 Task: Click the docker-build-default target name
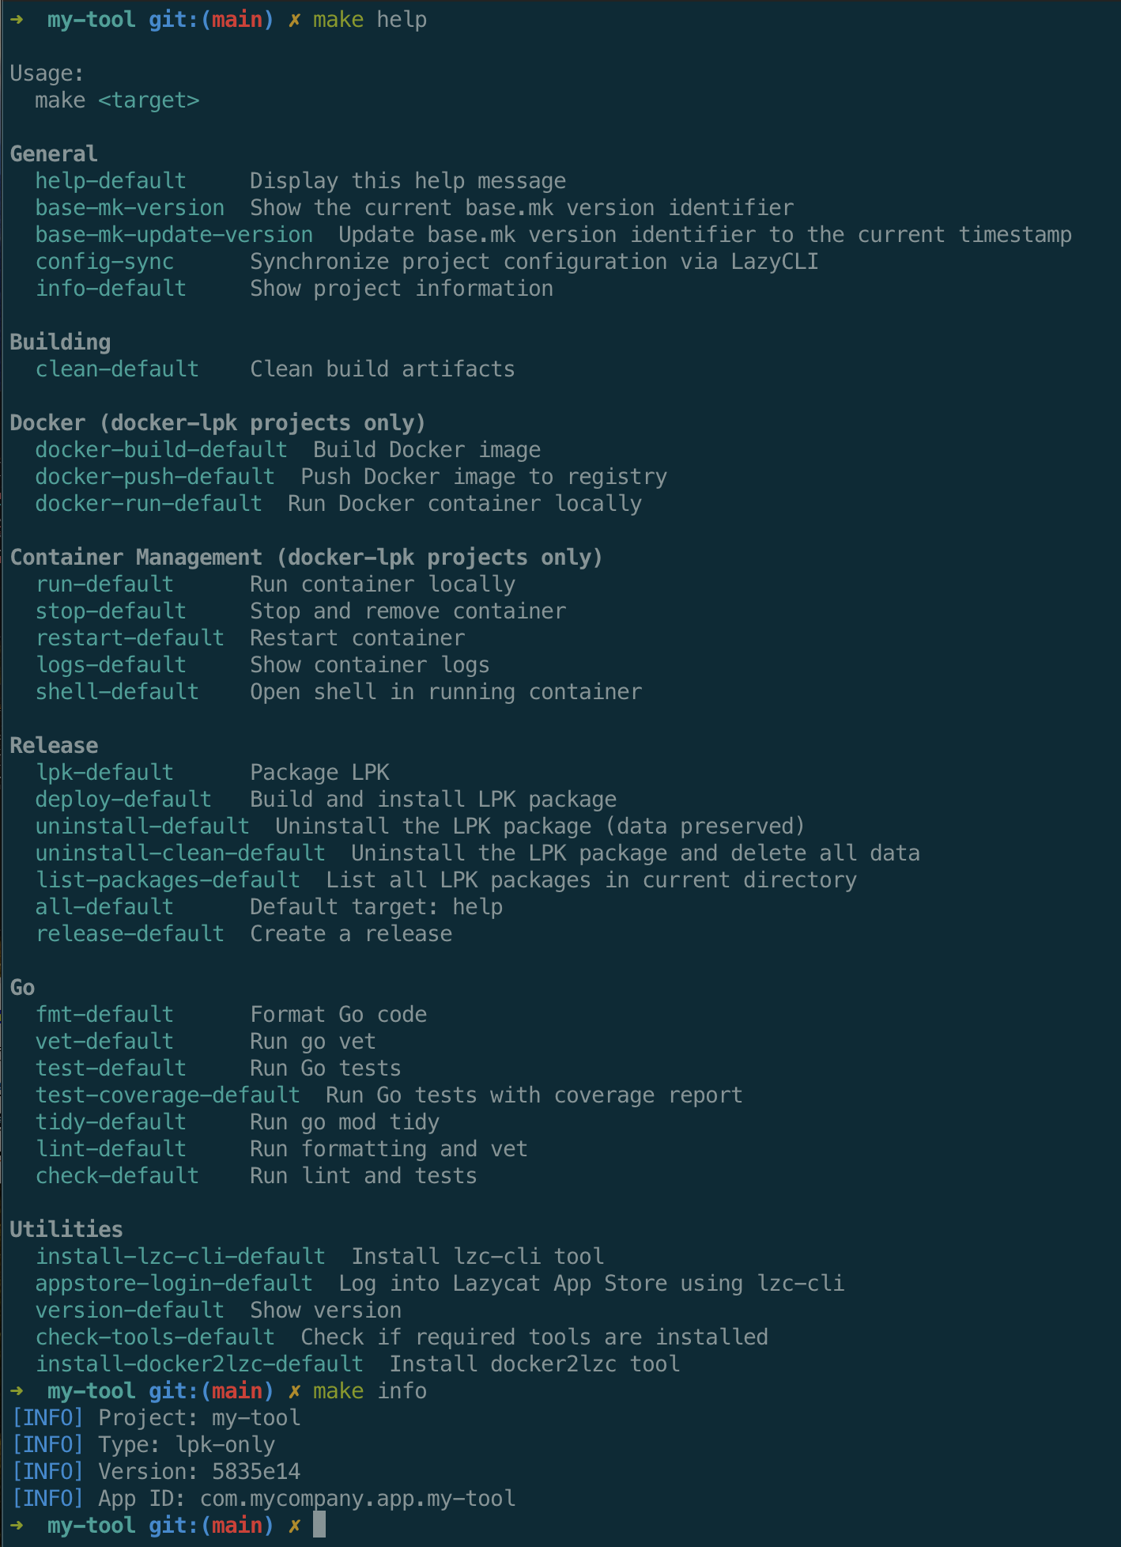point(161,450)
